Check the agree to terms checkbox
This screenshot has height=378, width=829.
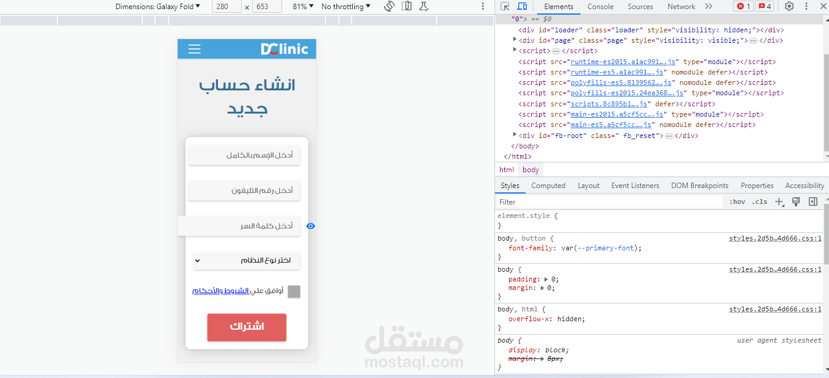[294, 291]
